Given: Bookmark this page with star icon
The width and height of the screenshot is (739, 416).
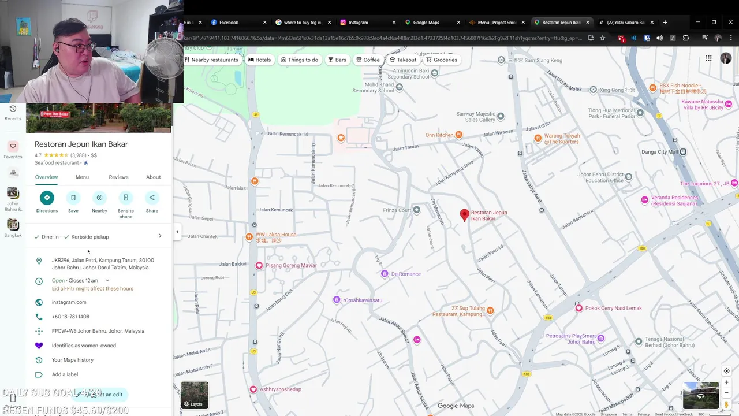Looking at the screenshot, I should point(602,38).
